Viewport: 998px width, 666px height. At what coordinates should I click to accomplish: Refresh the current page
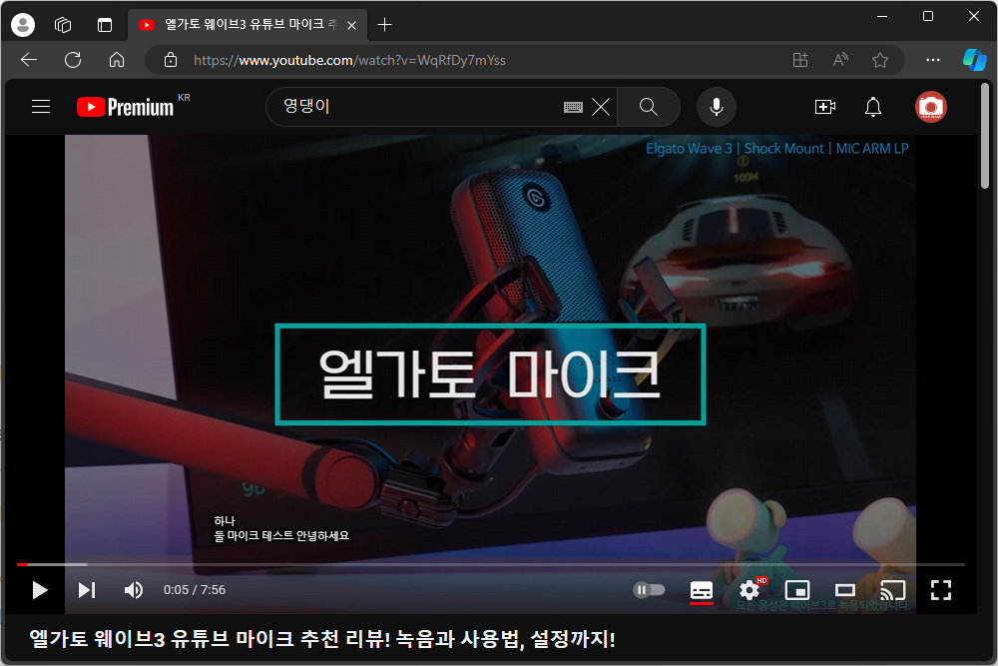tap(73, 60)
